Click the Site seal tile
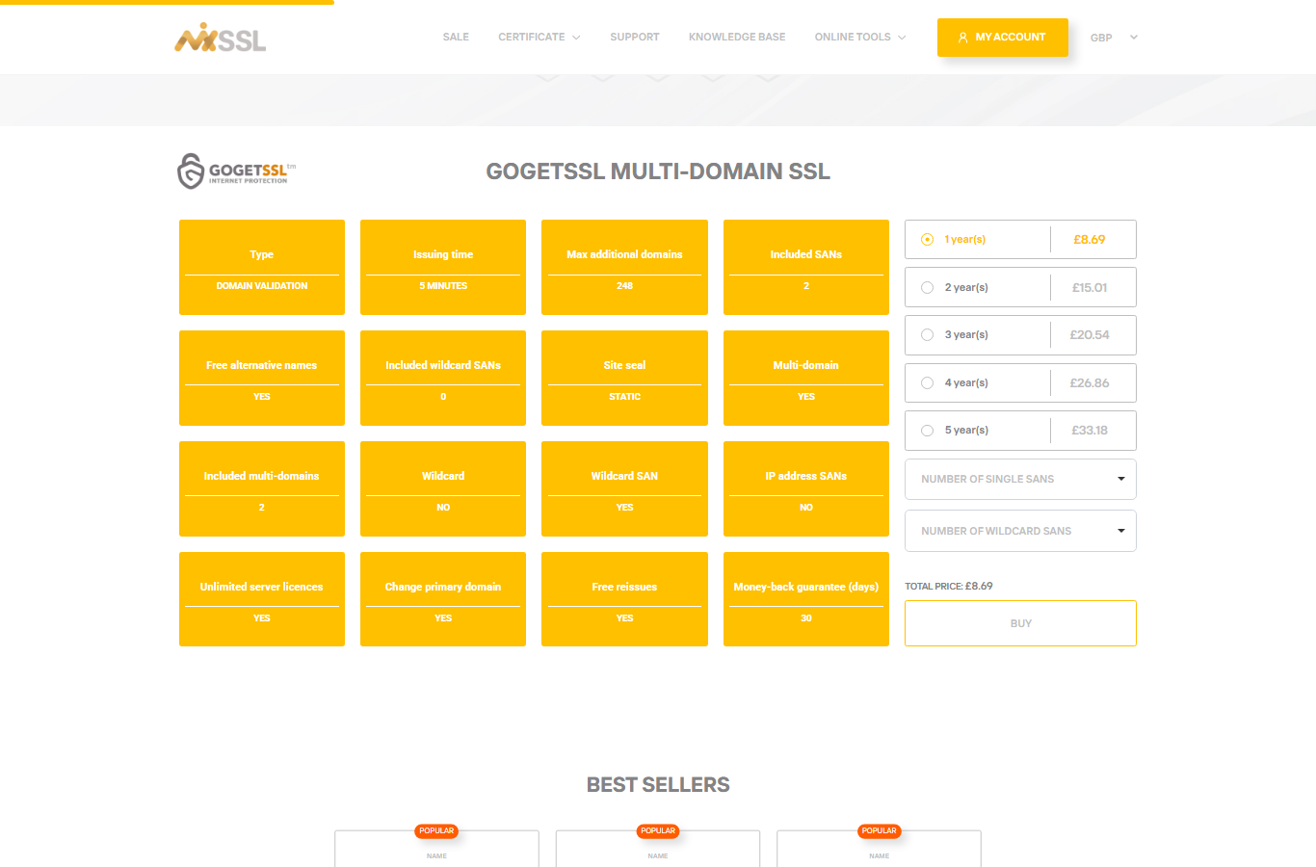The width and height of the screenshot is (1316, 867). pos(624,378)
